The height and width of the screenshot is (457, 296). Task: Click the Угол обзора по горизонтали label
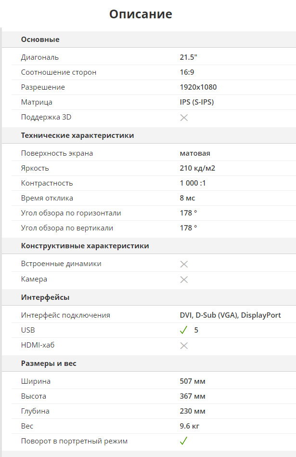click(71, 213)
